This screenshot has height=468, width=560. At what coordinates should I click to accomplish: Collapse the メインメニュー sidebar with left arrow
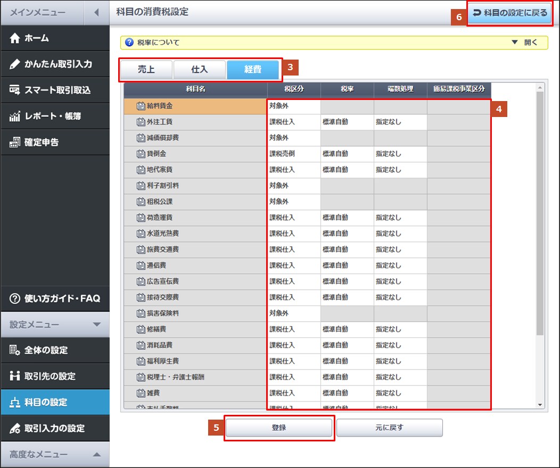pyautogui.click(x=96, y=12)
